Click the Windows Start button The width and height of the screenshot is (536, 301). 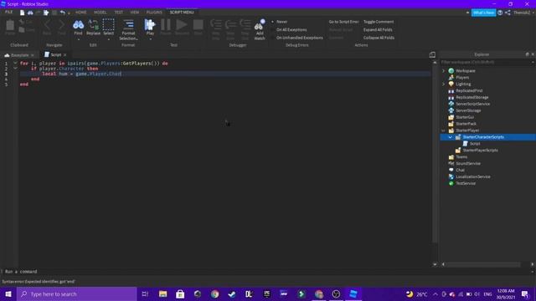pyautogui.click(x=8, y=293)
